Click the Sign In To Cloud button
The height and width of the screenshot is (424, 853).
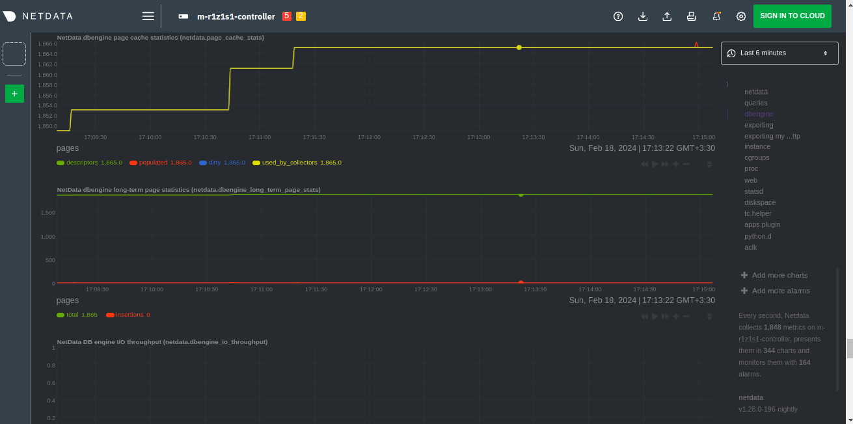point(792,16)
